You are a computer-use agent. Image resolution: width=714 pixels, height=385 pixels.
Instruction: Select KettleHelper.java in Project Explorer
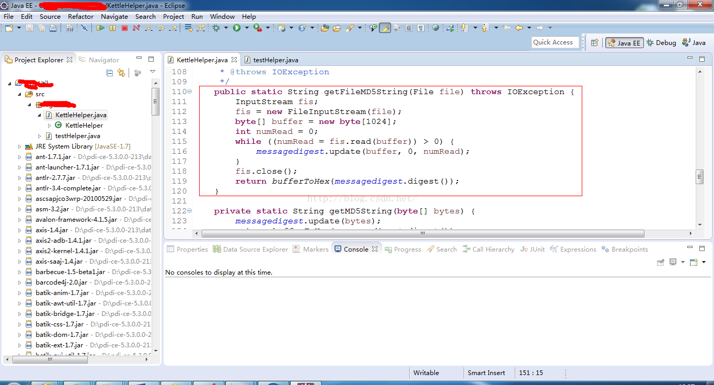(x=76, y=115)
